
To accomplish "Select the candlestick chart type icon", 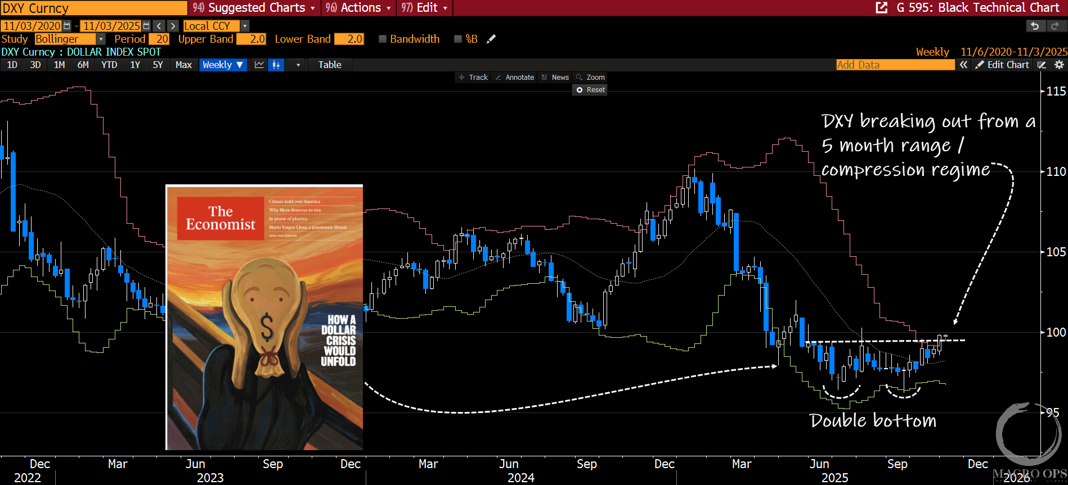I will point(276,65).
